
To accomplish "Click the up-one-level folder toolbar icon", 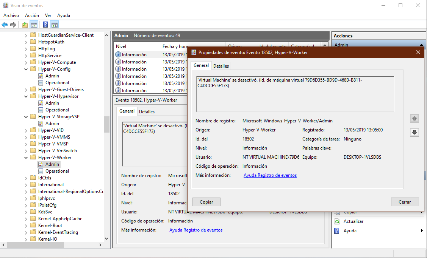I will 25,25.
